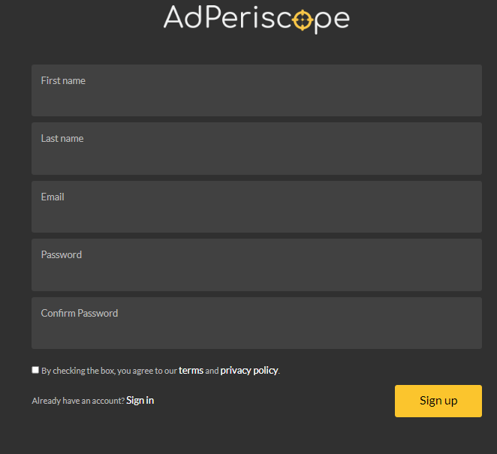
Task: Submit the form with Sign up button
Action: [x=438, y=401]
